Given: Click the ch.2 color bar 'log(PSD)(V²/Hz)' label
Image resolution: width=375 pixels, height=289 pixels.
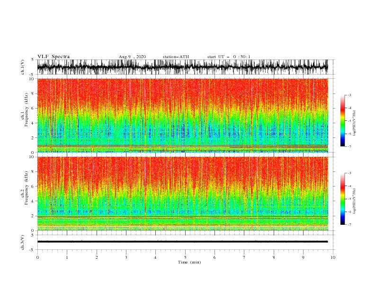Looking at the screenshot, I should pos(355,201).
